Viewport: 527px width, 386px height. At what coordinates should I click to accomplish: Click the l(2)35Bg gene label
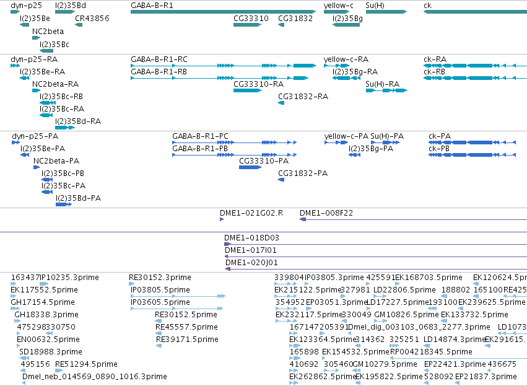point(347,18)
